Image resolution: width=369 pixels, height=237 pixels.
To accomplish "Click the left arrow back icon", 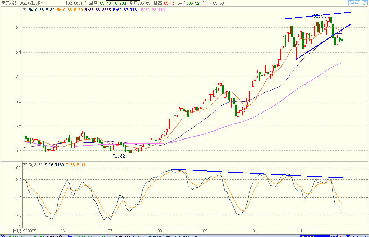I will tap(351, 3).
